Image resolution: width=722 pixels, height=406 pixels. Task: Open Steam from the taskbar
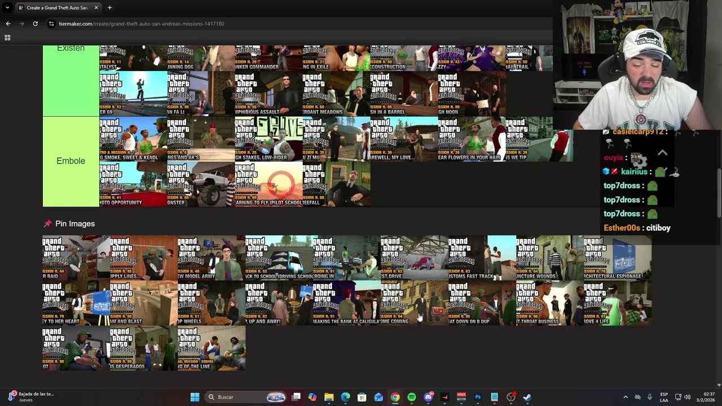tap(527, 397)
